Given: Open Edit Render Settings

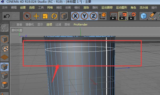Looking at the screenshot, I should pos(132,16).
